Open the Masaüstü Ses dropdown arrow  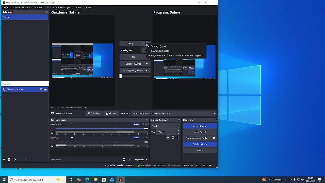point(72,124)
